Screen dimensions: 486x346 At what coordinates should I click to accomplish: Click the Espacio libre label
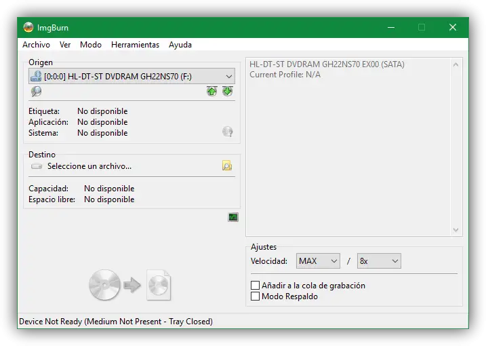point(52,199)
